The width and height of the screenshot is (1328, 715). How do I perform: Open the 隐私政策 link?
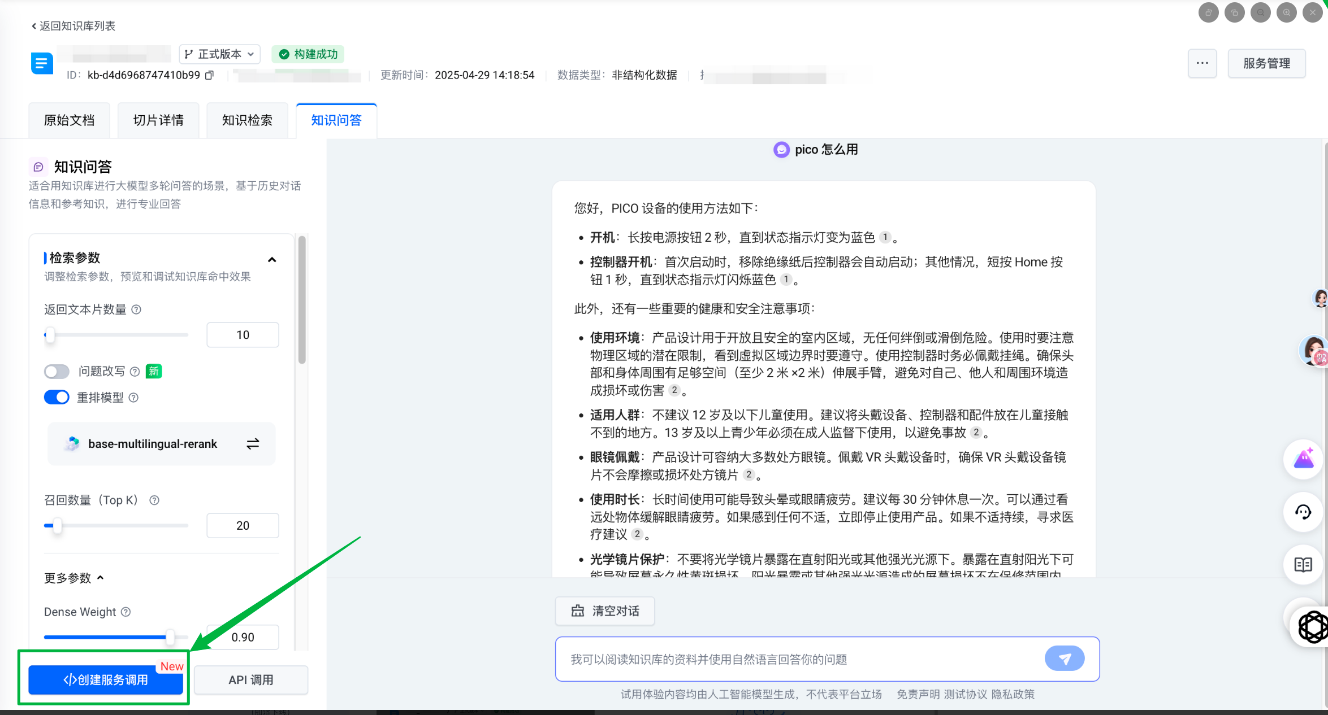pyautogui.click(x=1013, y=694)
